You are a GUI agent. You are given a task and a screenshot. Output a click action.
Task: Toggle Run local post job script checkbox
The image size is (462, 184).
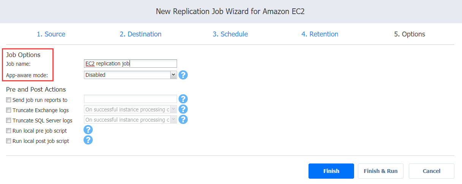click(9, 141)
